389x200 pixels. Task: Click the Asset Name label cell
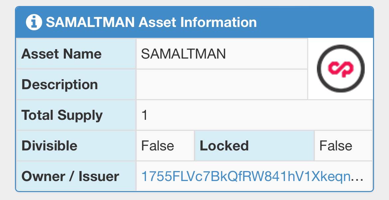point(76,54)
